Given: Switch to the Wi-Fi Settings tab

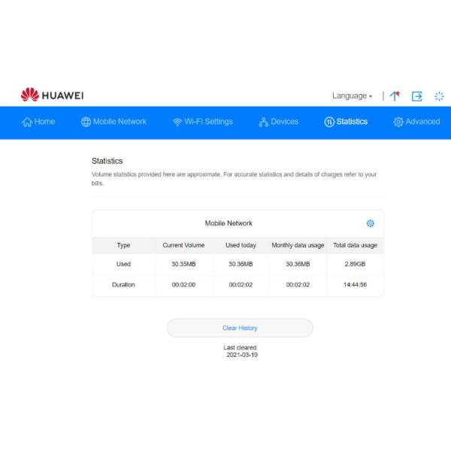Looking at the screenshot, I should pyautogui.click(x=202, y=122).
